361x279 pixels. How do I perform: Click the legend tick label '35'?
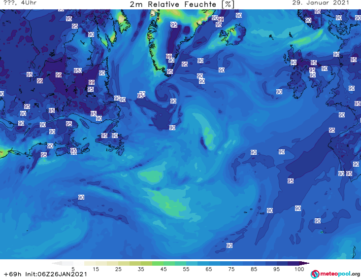click(x=141, y=269)
